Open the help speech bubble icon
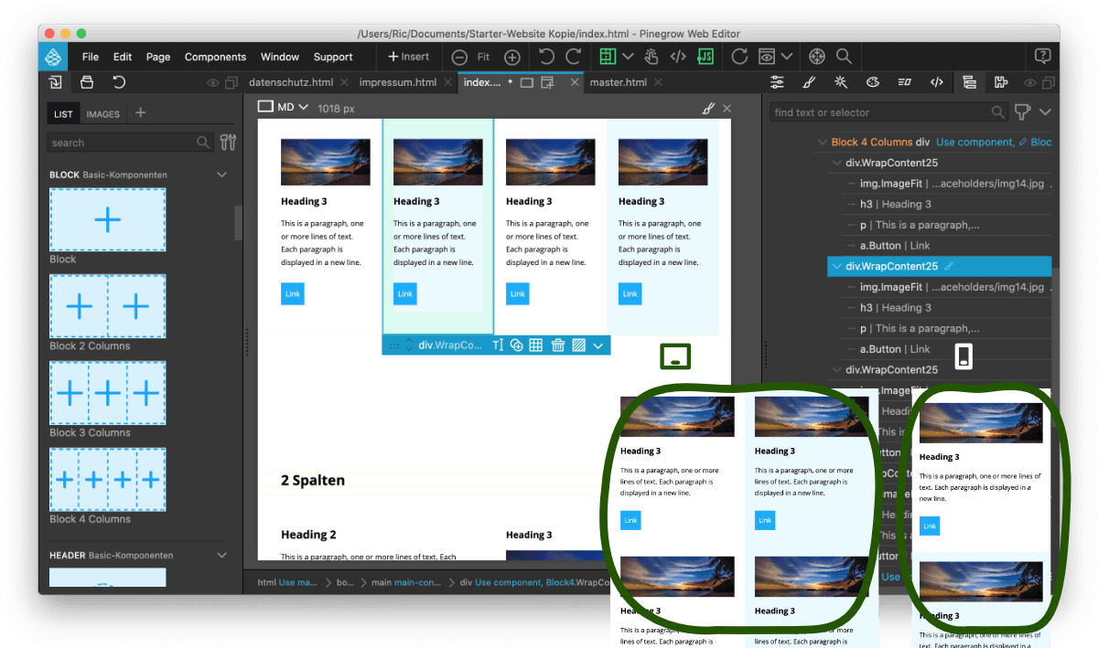Image resolution: width=1098 pixels, height=648 pixels. (x=1042, y=57)
